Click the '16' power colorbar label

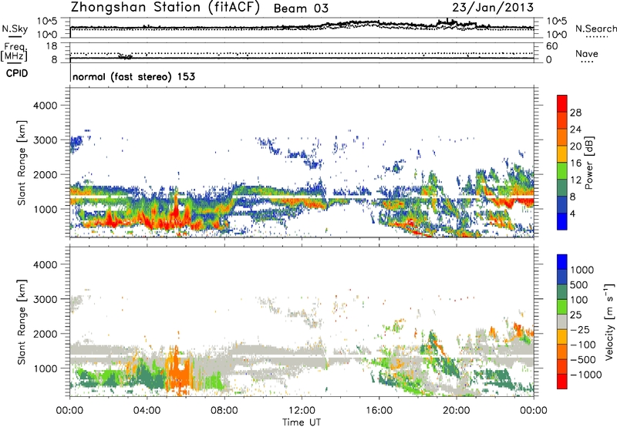tap(575, 163)
